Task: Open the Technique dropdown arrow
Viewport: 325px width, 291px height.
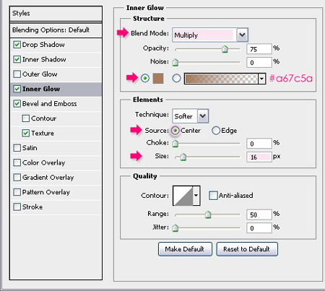Action: tap(203, 116)
